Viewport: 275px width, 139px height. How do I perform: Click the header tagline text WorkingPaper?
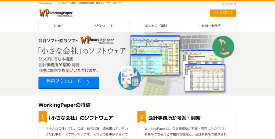[x=45, y=3]
